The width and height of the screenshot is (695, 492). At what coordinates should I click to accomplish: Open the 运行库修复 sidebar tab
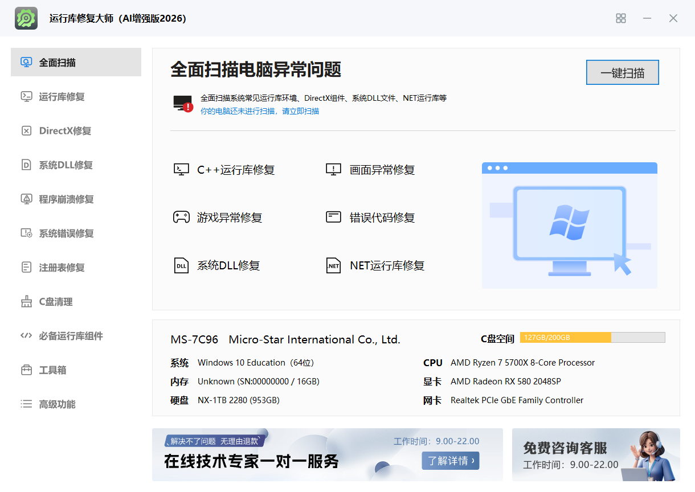coord(62,97)
